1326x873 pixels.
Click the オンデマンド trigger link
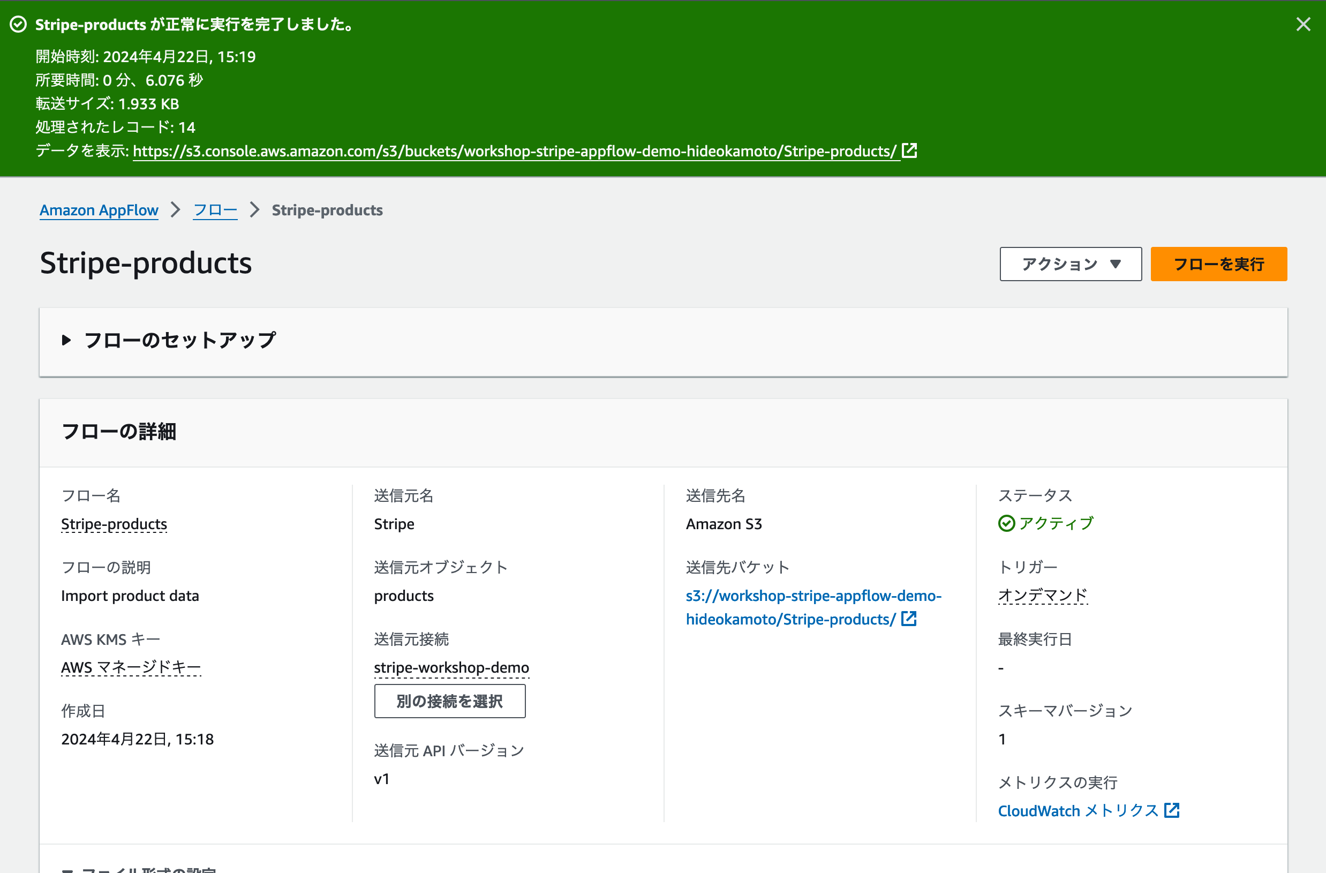pos(1042,595)
